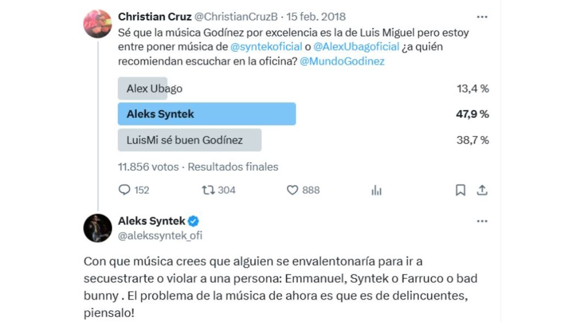Click Aleks Syntek's profile avatar
Screen dimensions: 563x322
97,228
